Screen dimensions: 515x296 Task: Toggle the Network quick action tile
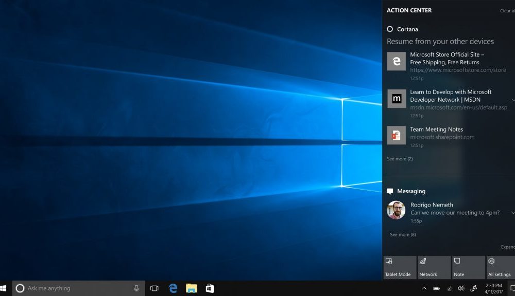(x=434, y=267)
